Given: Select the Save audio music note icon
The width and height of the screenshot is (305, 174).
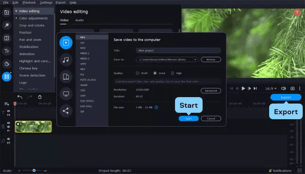Looking at the screenshot, I should tap(66, 60).
